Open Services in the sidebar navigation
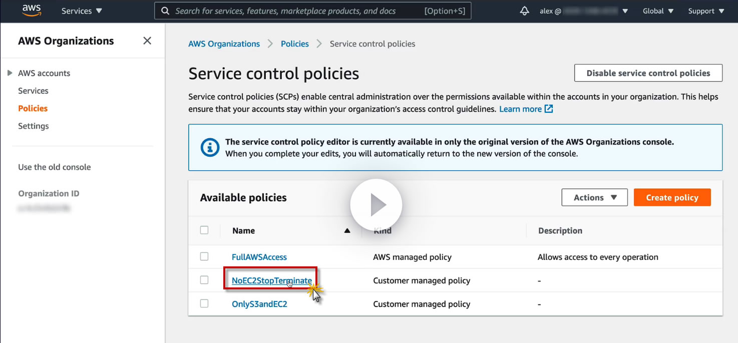Viewport: 738px width, 343px height. click(x=33, y=91)
